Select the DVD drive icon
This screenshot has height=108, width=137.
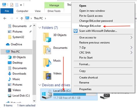coord(105,96)
